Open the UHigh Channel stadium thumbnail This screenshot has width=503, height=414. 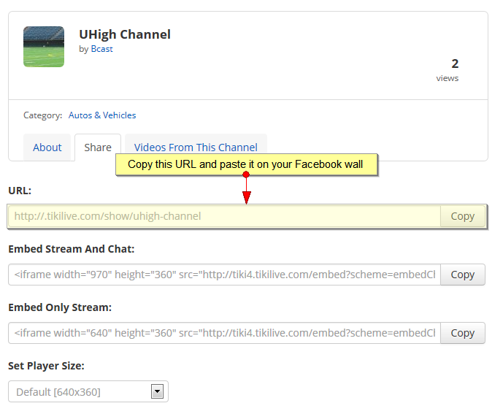44,47
